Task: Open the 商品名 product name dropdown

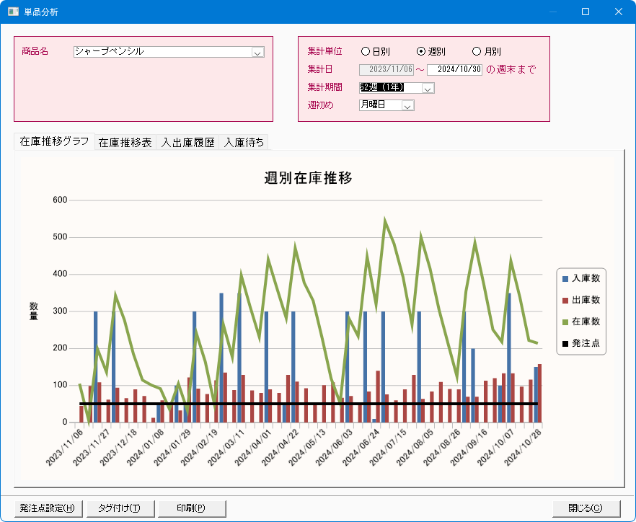Action: 258,52
